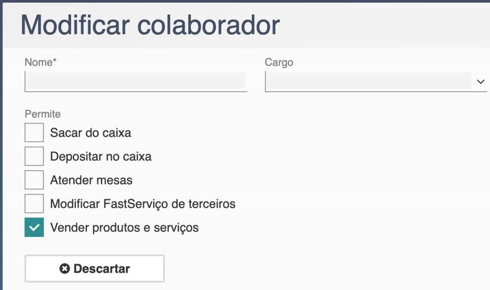Click the X icon on Descartar
The width and height of the screenshot is (490, 290).
pyautogui.click(x=65, y=269)
